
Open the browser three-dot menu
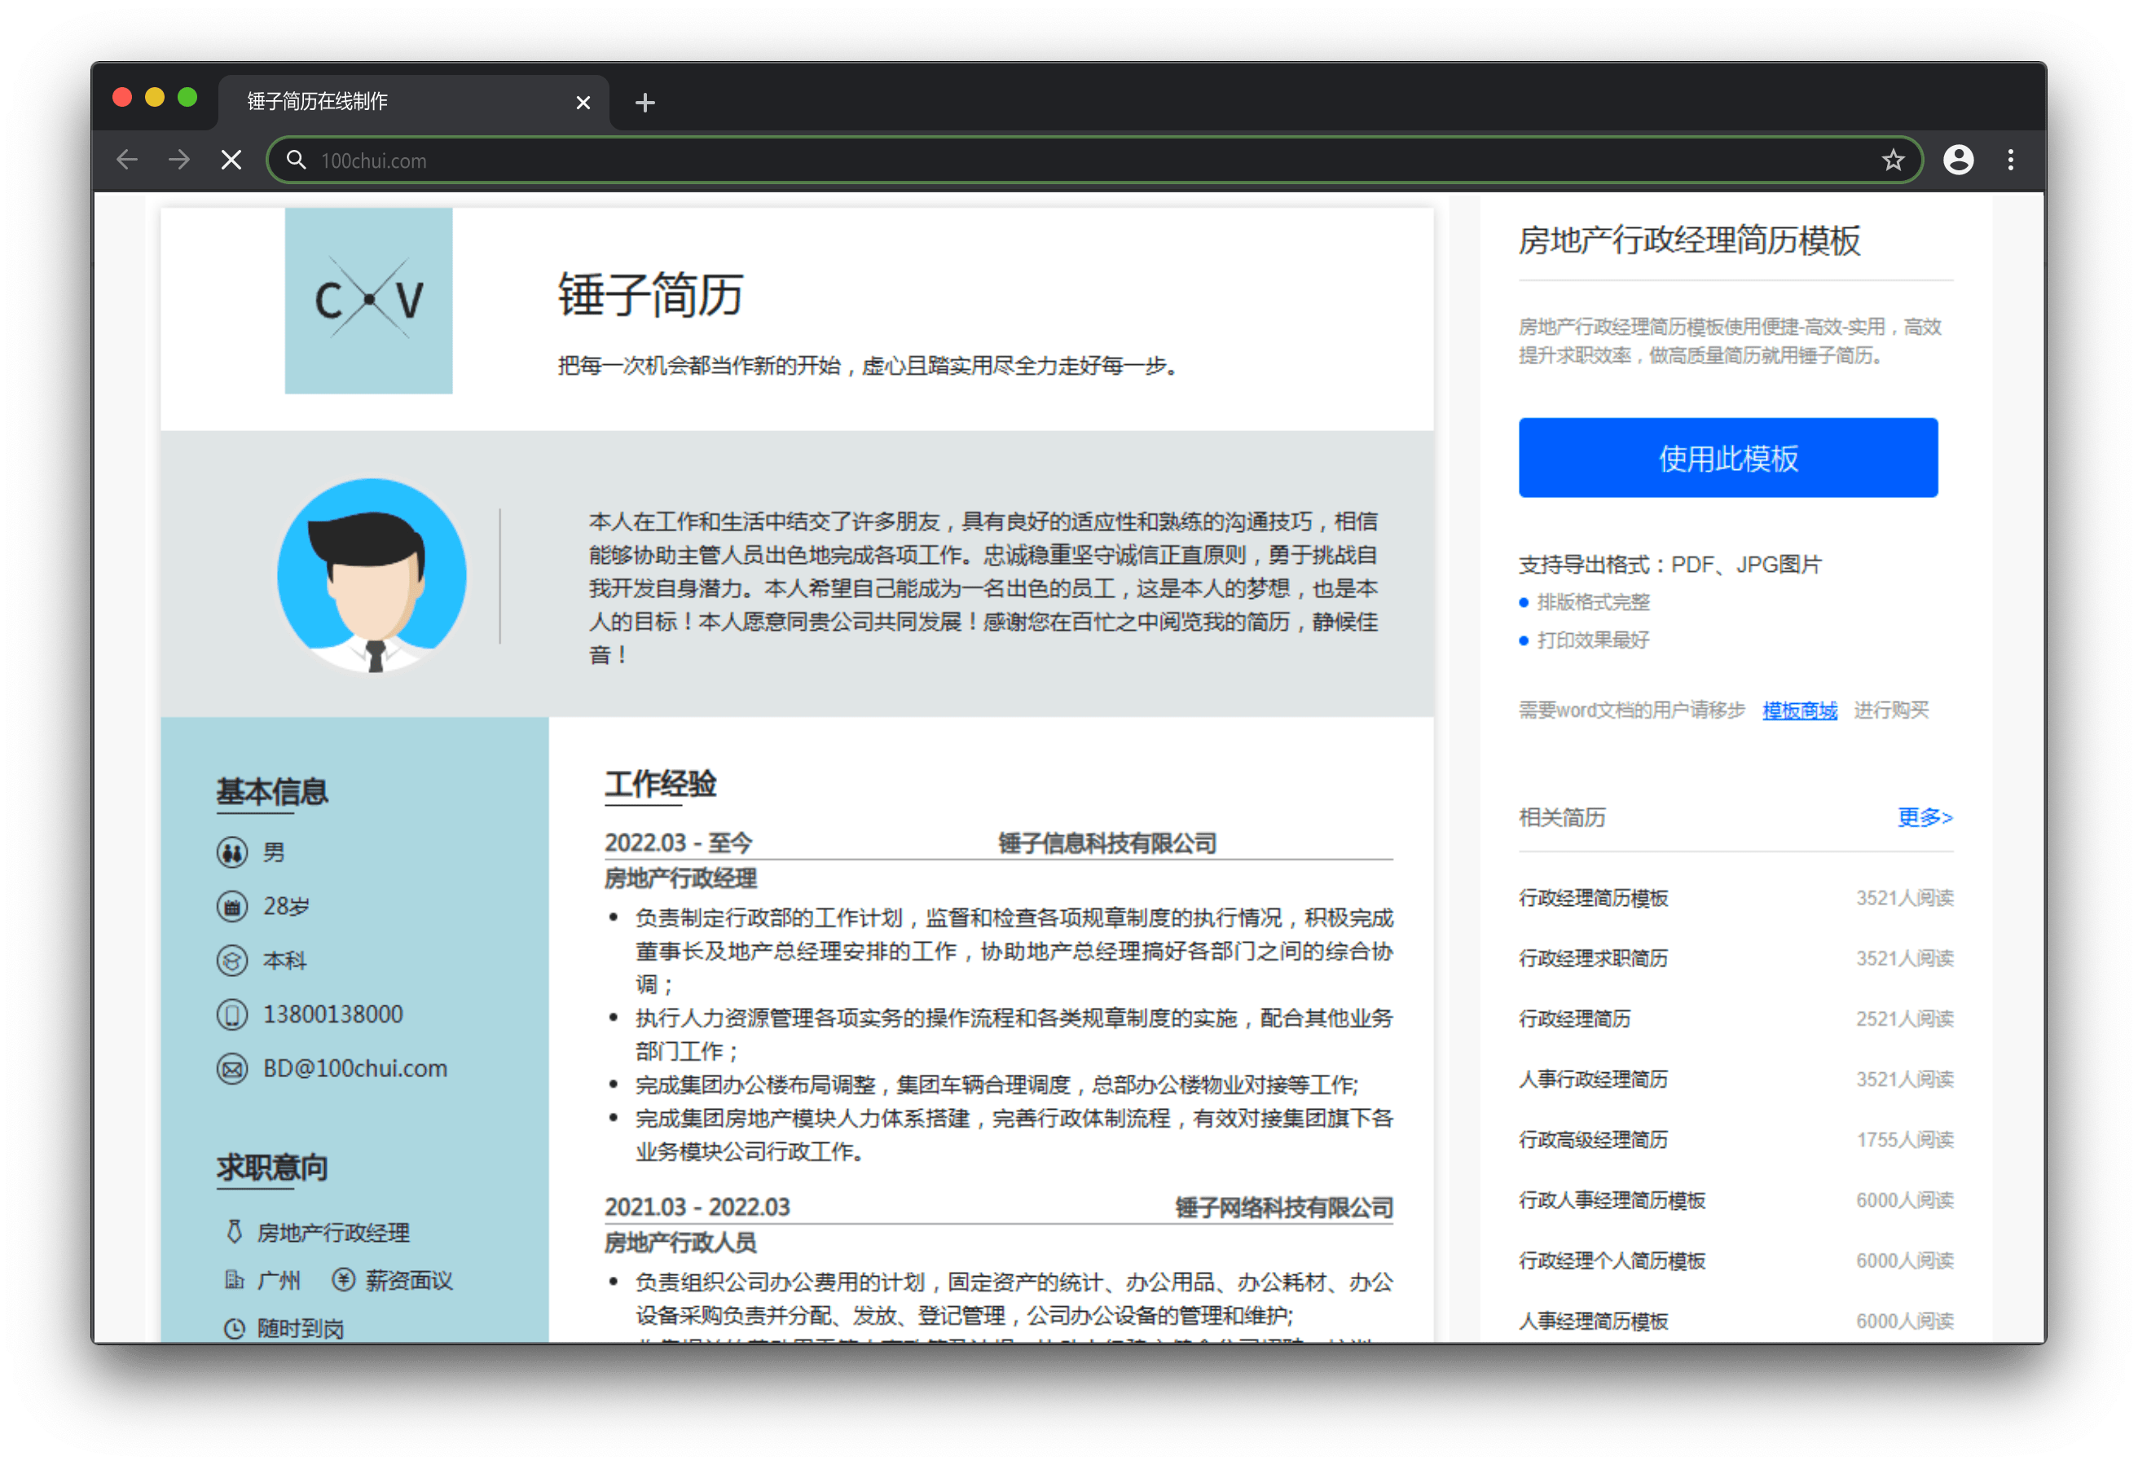[2010, 161]
